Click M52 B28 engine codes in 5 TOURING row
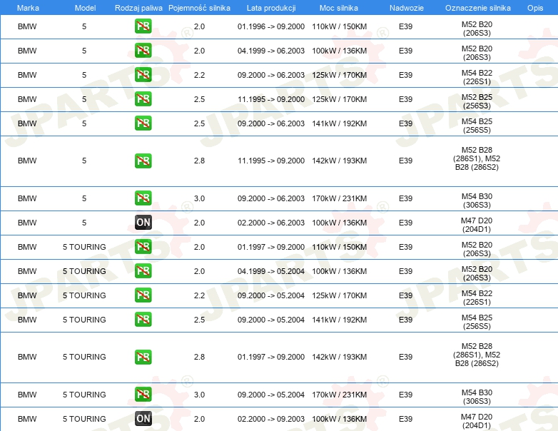This screenshot has width=558, height=431. (477, 355)
